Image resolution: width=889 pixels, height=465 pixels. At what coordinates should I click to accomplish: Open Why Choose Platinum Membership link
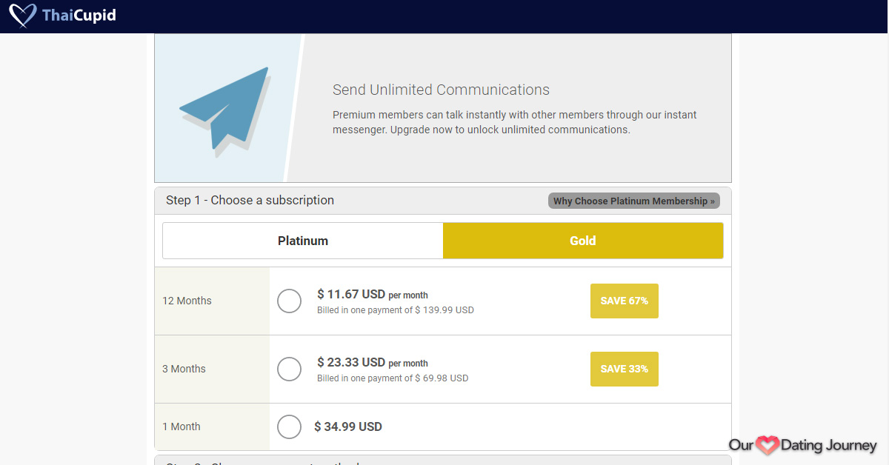633,201
